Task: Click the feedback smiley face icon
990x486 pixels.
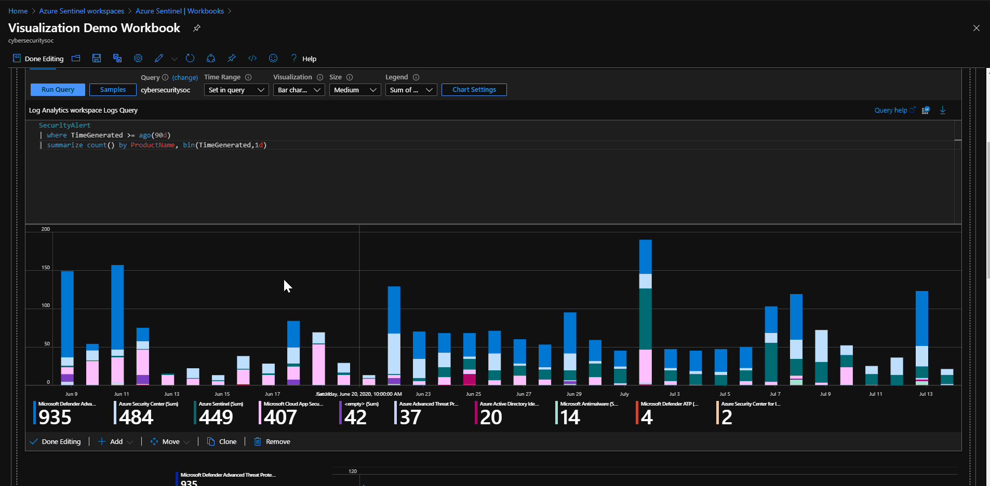Action: pyautogui.click(x=273, y=58)
